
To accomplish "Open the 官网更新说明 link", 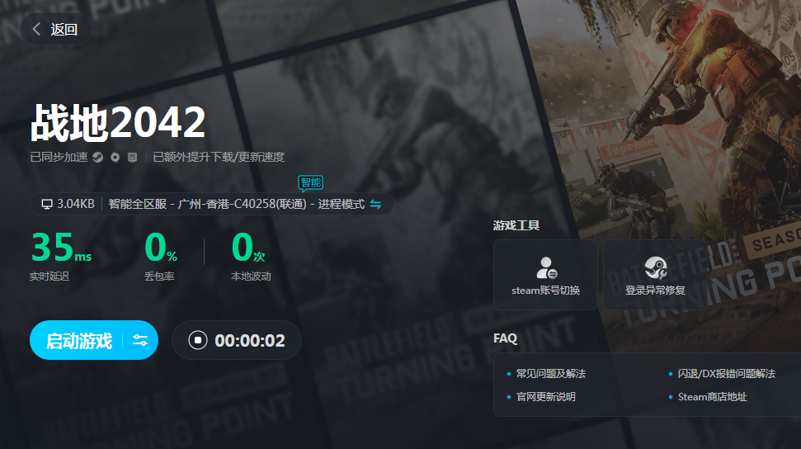I will click(545, 397).
